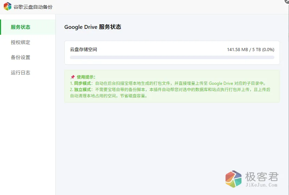
Task: Click the 独立模式 tip line
Action: click(170, 92)
